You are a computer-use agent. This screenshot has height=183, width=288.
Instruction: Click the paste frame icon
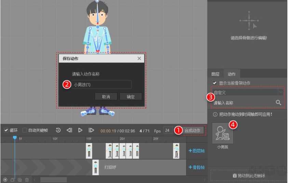click(19, 180)
